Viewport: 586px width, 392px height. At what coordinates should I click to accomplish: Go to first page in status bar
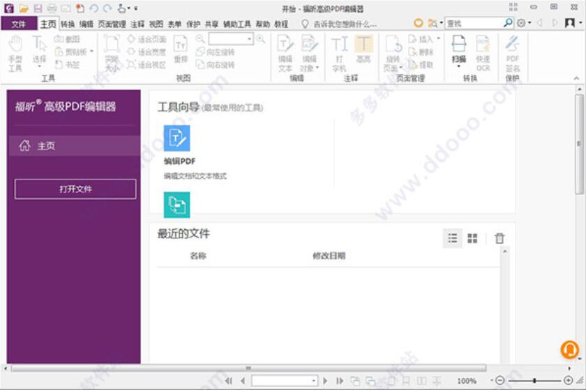(229, 381)
